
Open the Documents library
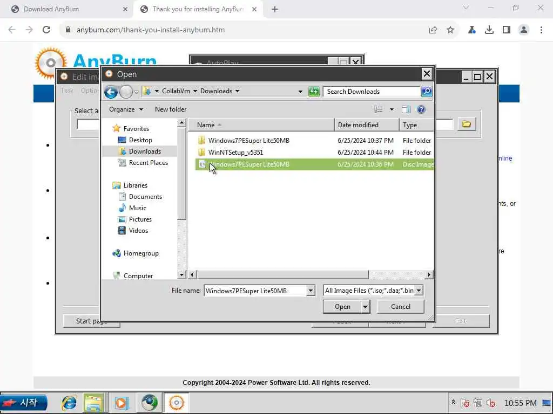(x=145, y=196)
